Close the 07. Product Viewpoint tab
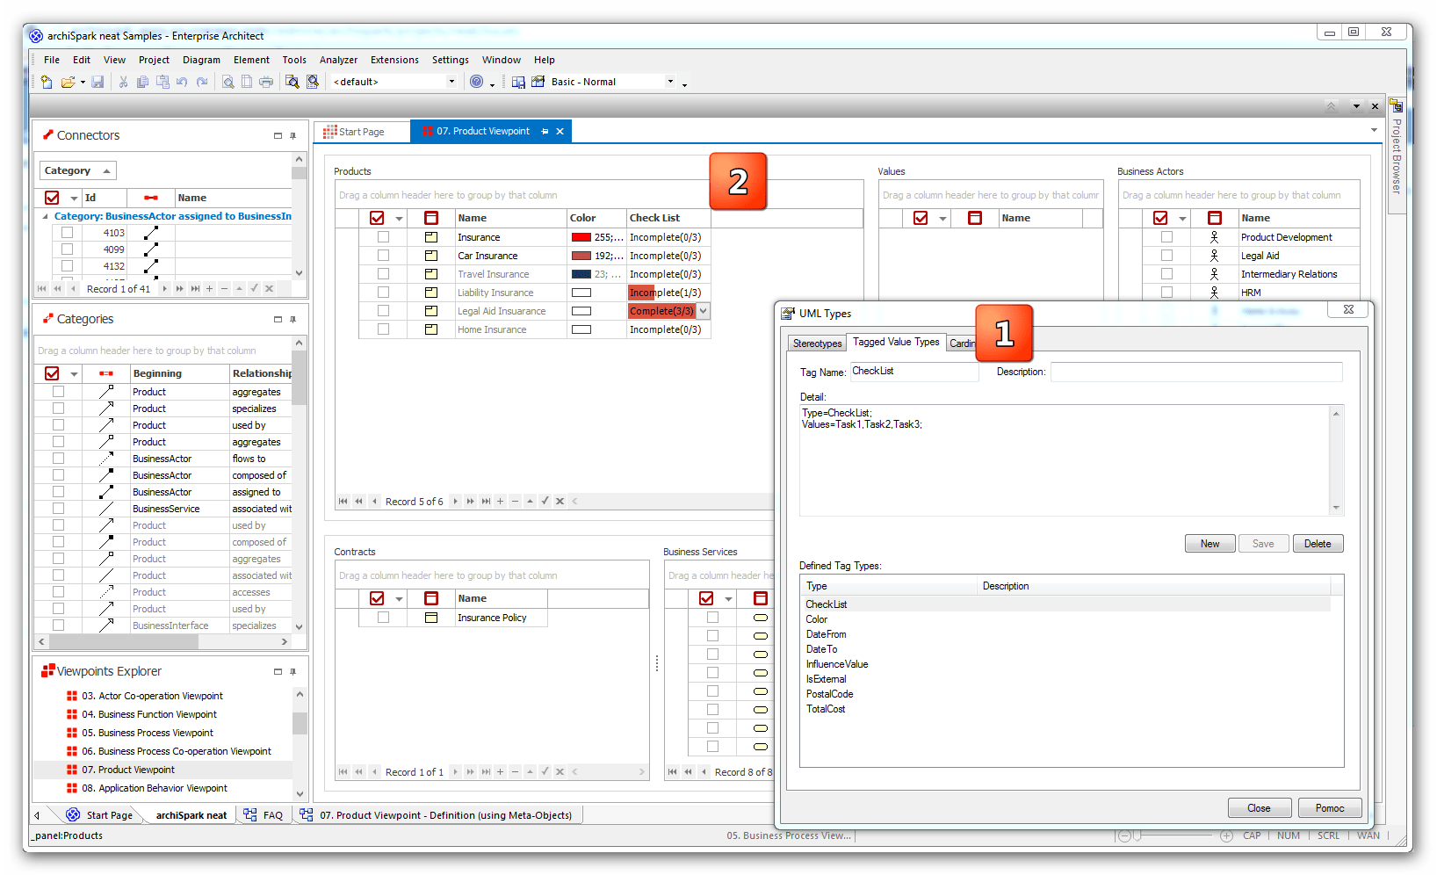The width and height of the screenshot is (1437, 875). coord(560,132)
